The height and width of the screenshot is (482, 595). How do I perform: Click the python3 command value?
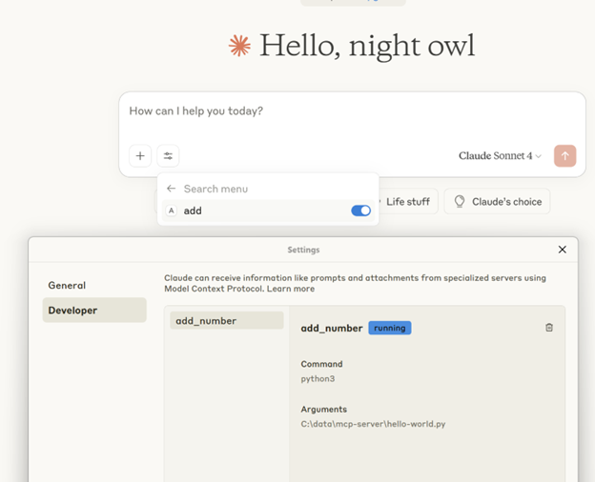[318, 379]
